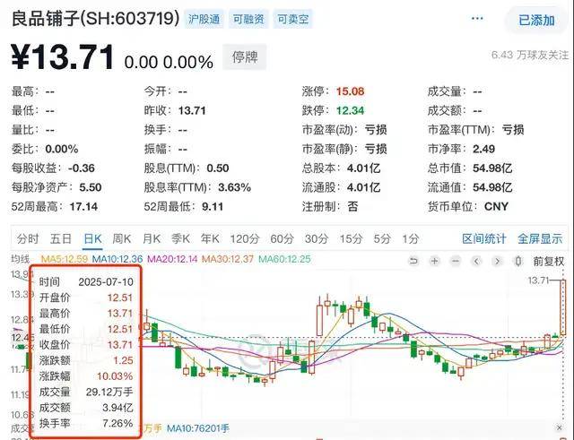
Task: Click the 昨收 value 13.71
Action: click(x=192, y=110)
